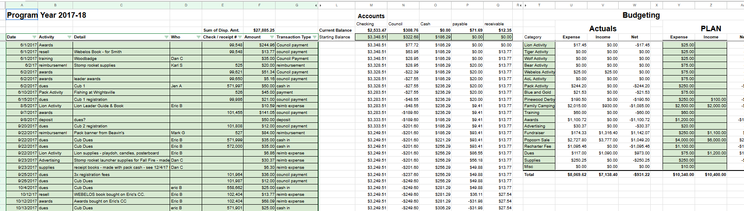Click the hidden-columns arrow in column T header
Screen dimensions: 744x211
525,5
